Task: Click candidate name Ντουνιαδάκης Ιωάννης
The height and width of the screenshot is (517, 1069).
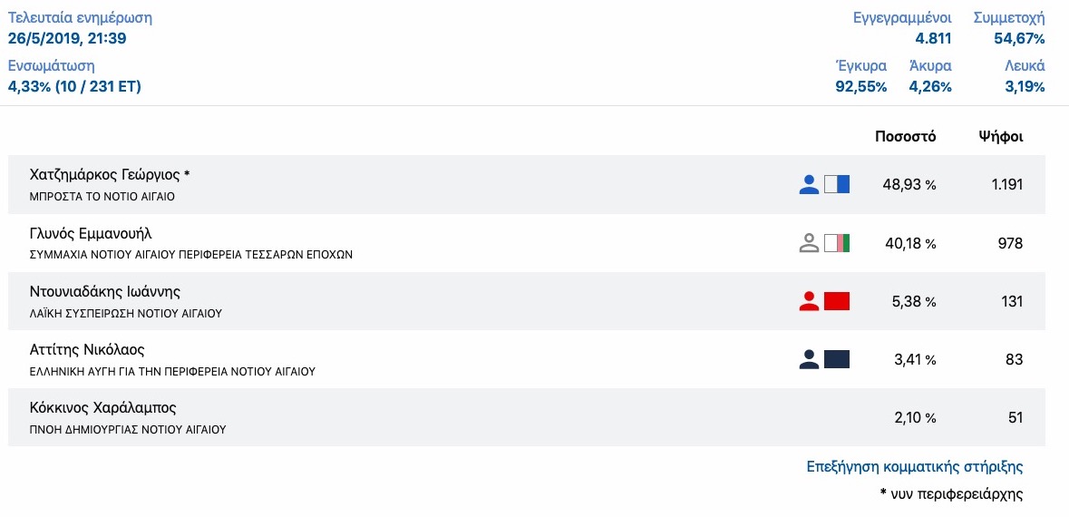Action: pyautogui.click(x=105, y=291)
